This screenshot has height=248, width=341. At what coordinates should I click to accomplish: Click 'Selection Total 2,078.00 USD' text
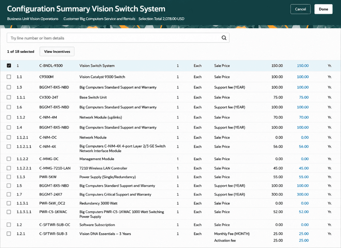(x=161, y=19)
